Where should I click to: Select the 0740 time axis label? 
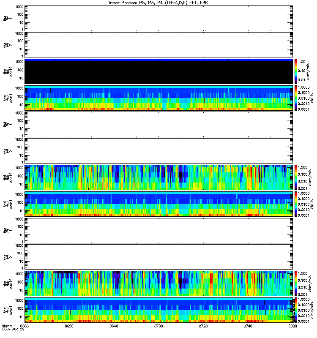pyautogui.click(x=248, y=326)
